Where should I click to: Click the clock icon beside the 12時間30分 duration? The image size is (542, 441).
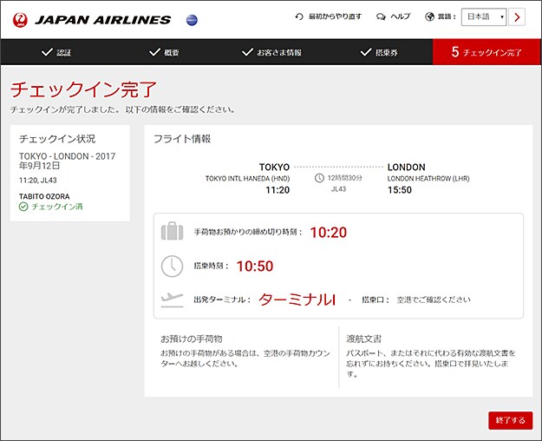(319, 178)
